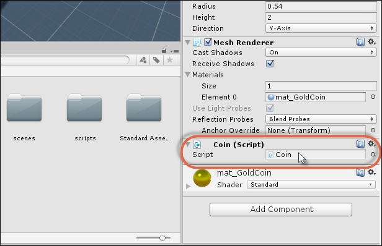
Task: Open object picker for Script field
Action: point(373,154)
